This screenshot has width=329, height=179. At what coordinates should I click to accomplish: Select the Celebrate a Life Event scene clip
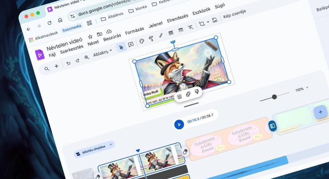[229, 139]
